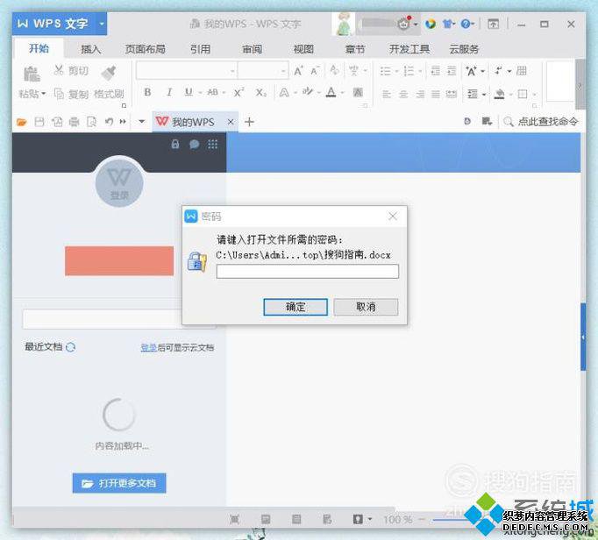
Task: Click the 登录 link near cloud documents
Action: [x=149, y=348]
